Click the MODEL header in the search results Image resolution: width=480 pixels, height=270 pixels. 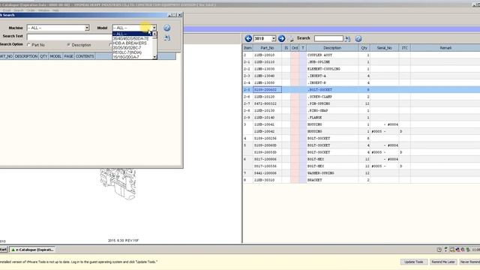[x=55, y=56]
